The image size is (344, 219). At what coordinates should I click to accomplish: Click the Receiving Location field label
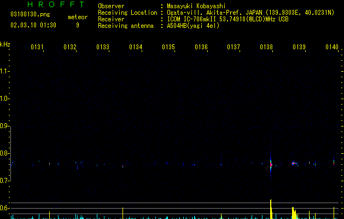point(127,13)
